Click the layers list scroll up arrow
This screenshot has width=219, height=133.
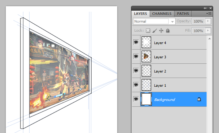click(x=210, y=39)
